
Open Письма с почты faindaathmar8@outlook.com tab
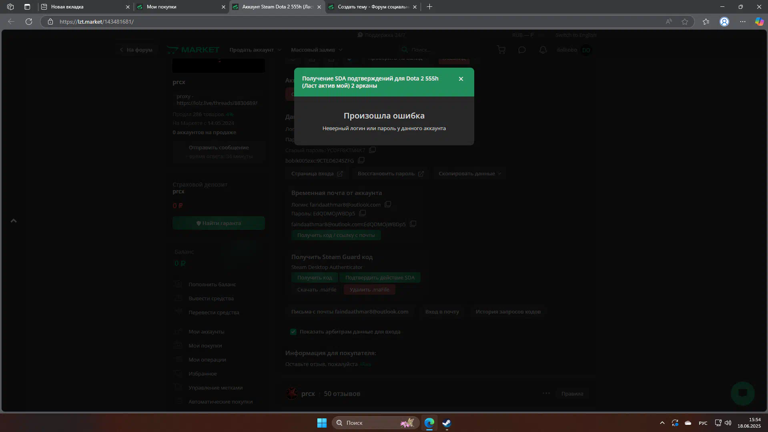[x=349, y=311]
